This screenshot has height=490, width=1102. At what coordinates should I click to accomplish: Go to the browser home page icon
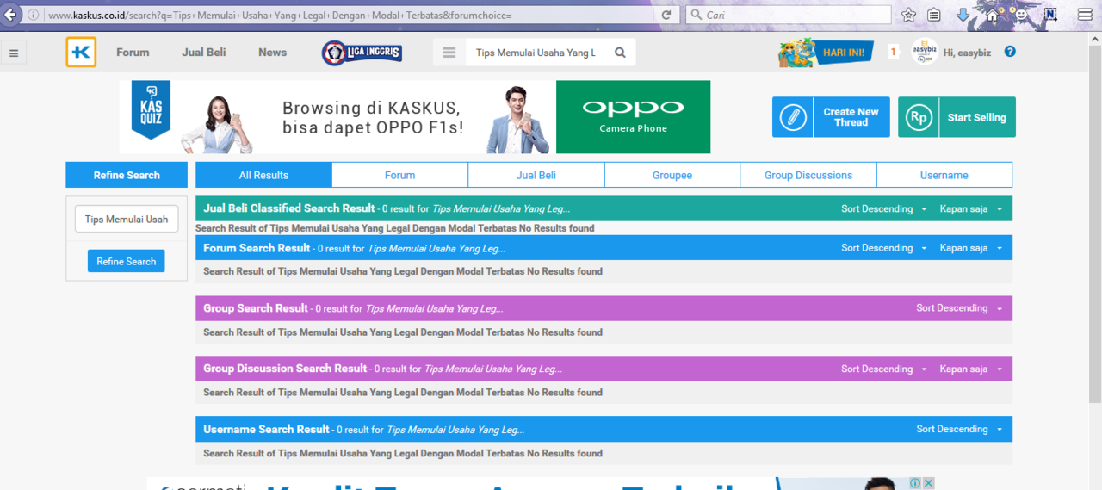992,15
